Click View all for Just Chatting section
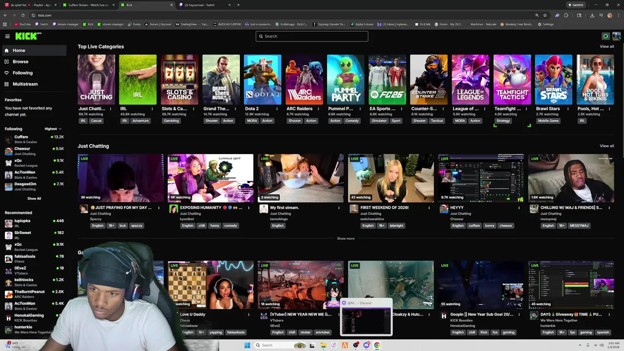The image size is (624, 351). point(607,146)
